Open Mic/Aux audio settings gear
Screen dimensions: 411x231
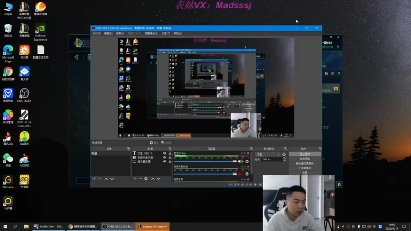click(x=247, y=161)
